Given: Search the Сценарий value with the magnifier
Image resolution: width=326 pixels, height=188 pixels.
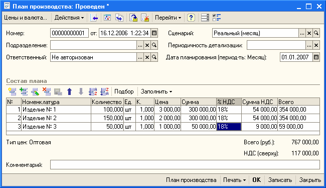Looking at the screenshot, I should click(x=316, y=33).
